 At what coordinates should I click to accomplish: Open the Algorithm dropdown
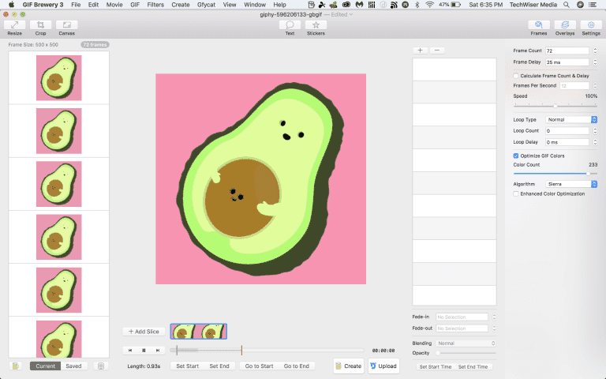[x=571, y=184]
